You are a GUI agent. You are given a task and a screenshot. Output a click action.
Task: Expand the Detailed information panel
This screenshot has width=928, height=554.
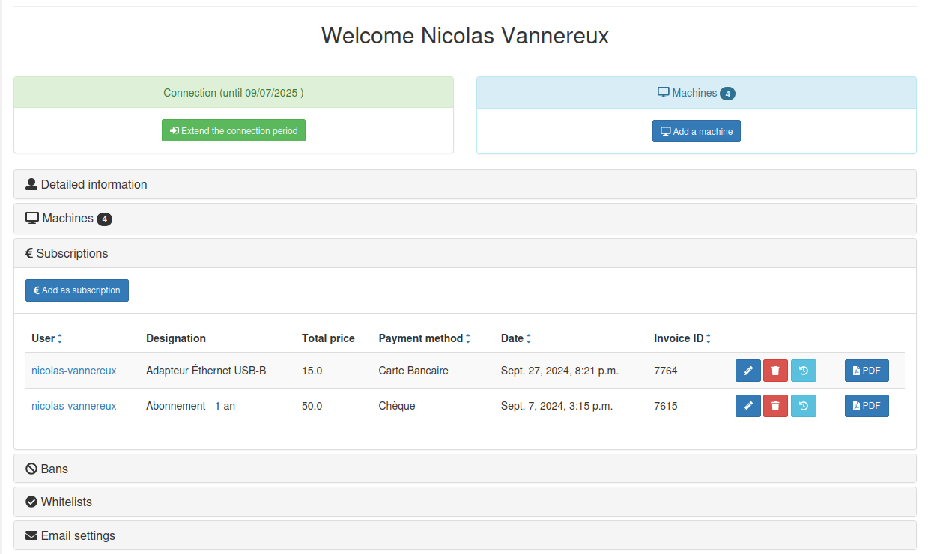tap(94, 184)
